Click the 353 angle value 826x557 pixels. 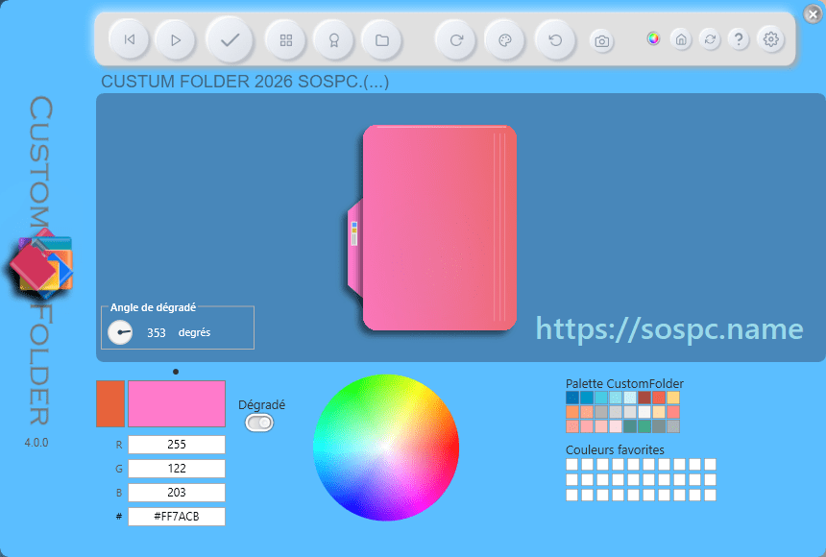point(156,333)
